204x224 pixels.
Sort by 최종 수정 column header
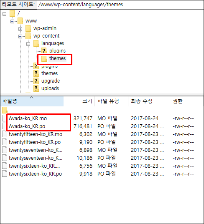click(149, 101)
